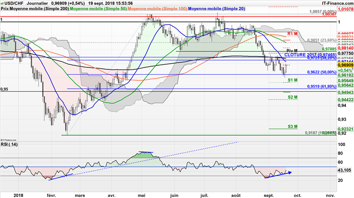The image size is (354, 198).
Task: Click the 1,0057 (0,00%) Fibonacci label
Action: [x=323, y=11]
